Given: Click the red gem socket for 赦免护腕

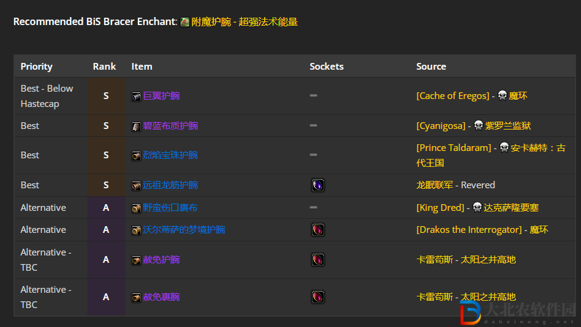Looking at the screenshot, I should (x=317, y=260).
